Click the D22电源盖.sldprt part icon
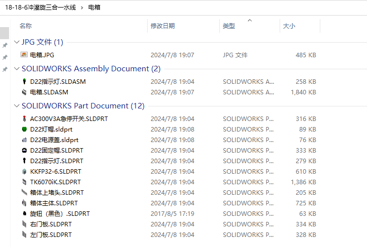 point(24,140)
